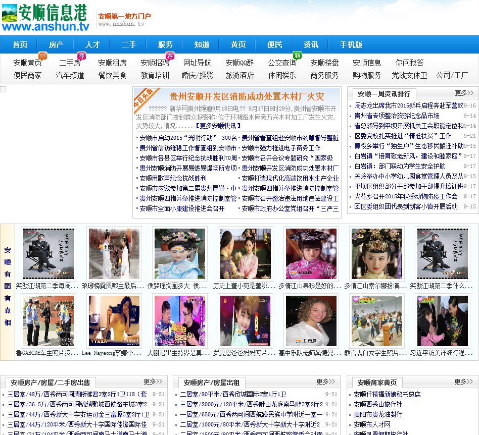
Task: Open the 琅琊榜霓凰郡主 thumbnail
Action: (x=114, y=253)
